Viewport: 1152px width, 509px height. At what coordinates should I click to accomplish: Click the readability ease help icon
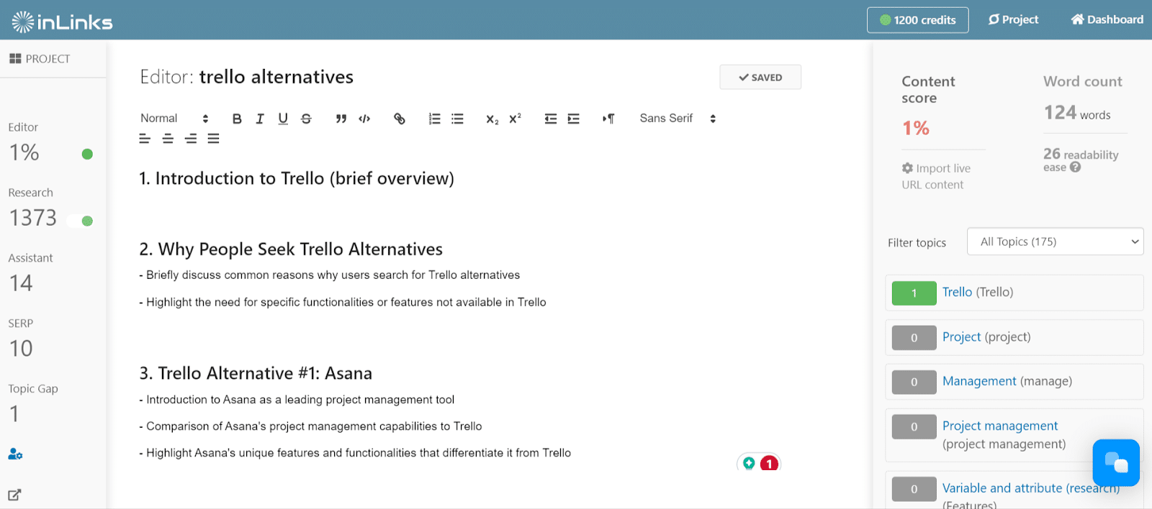1075,168
